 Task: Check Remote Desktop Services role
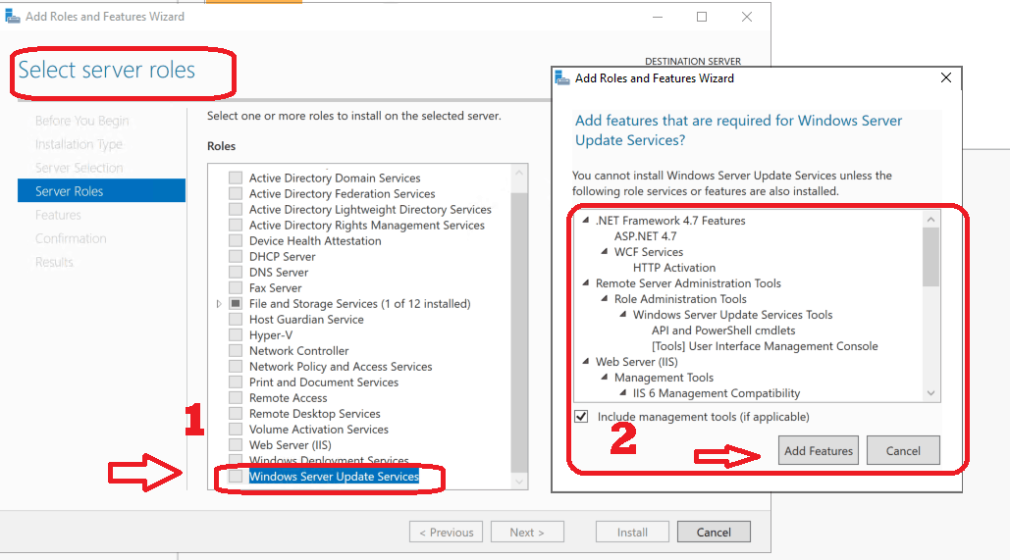point(236,413)
